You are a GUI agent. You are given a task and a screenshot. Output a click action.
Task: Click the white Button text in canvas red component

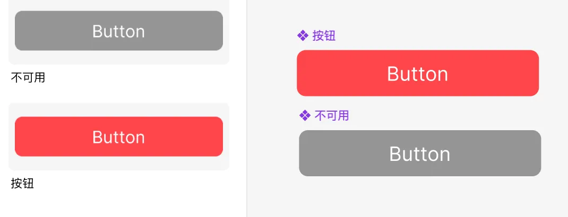tap(417, 74)
